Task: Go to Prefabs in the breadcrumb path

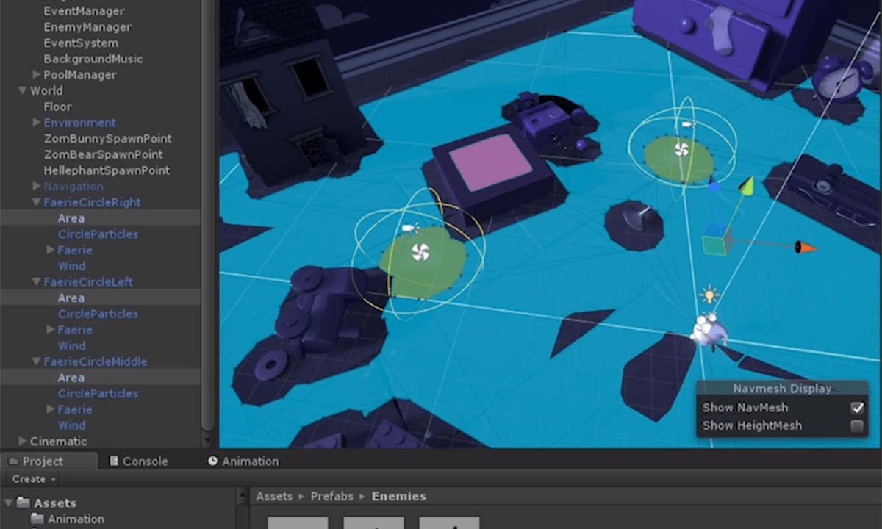Action: (x=332, y=497)
